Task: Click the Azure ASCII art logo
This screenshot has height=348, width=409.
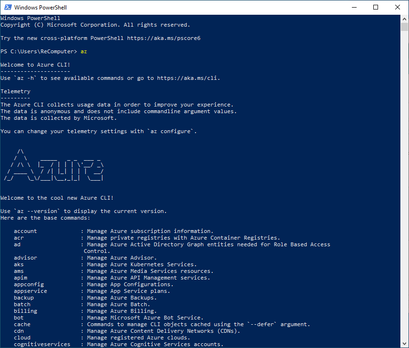Action: (x=54, y=165)
